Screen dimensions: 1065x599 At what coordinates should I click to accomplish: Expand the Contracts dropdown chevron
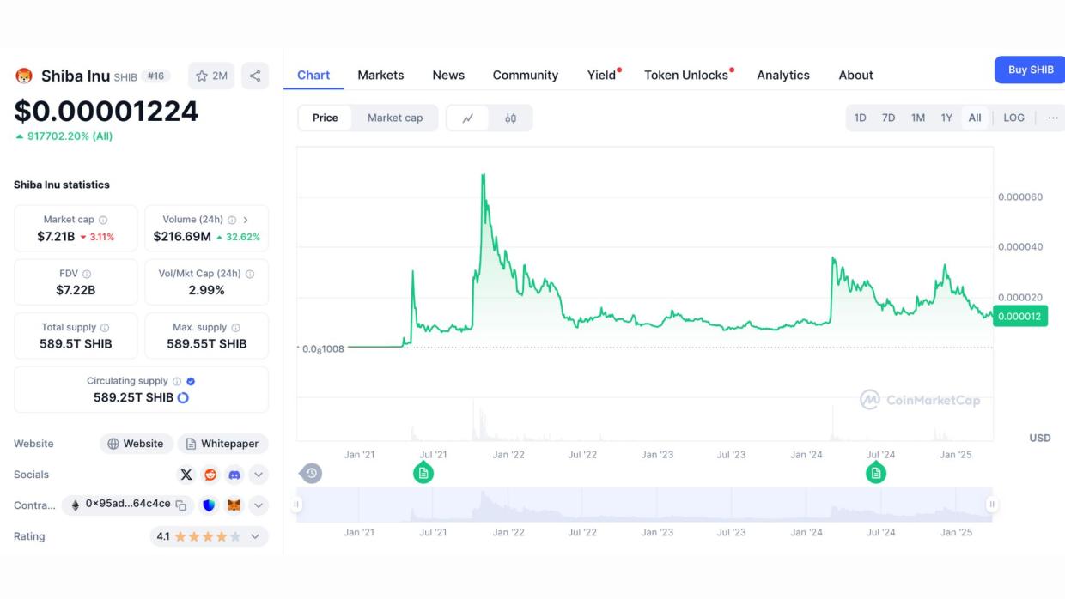[x=259, y=505]
